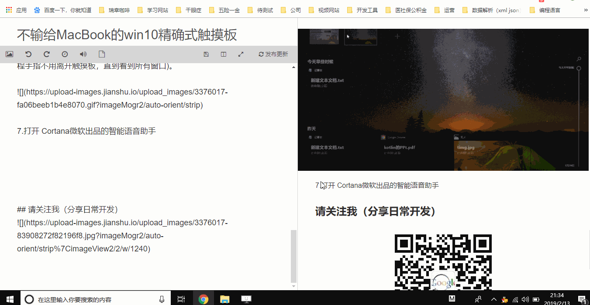Click the insert image icon in editor toolbar
Image resolution: width=590 pixels, height=305 pixels.
pos(9,54)
